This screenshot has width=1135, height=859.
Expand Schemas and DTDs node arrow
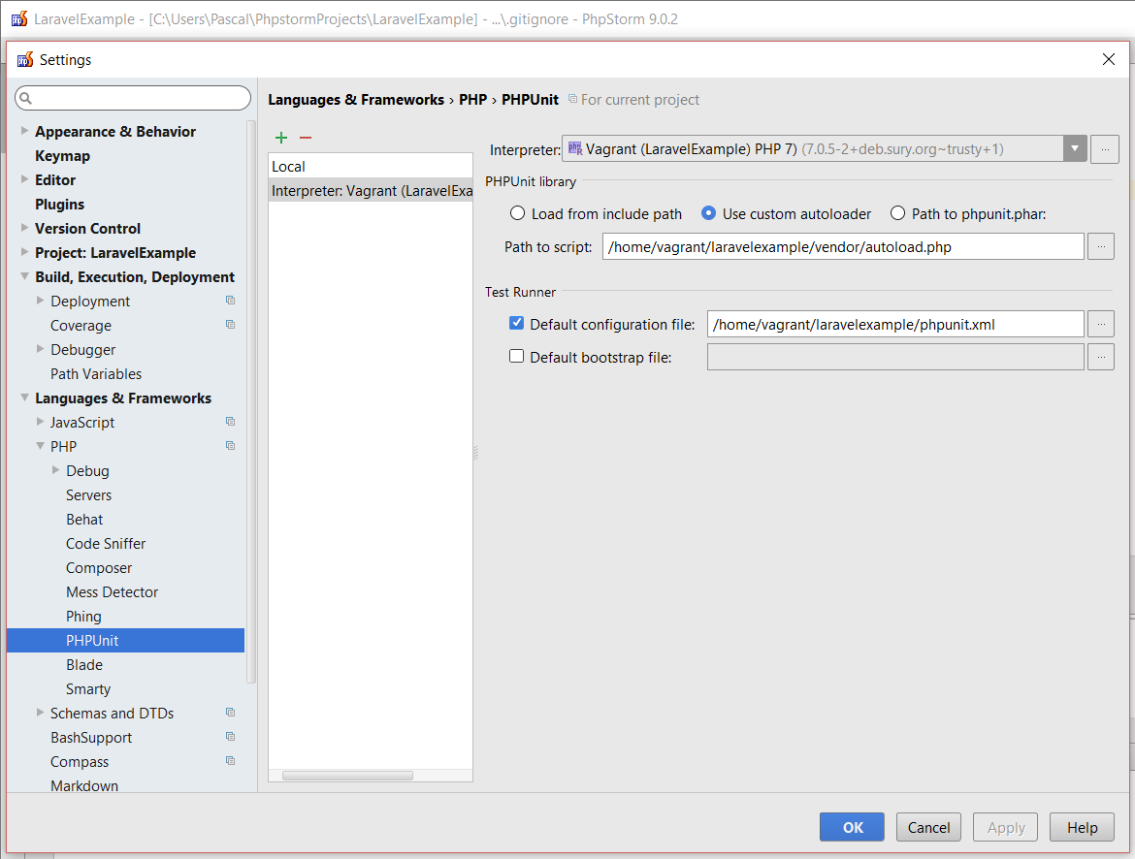click(x=41, y=713)
